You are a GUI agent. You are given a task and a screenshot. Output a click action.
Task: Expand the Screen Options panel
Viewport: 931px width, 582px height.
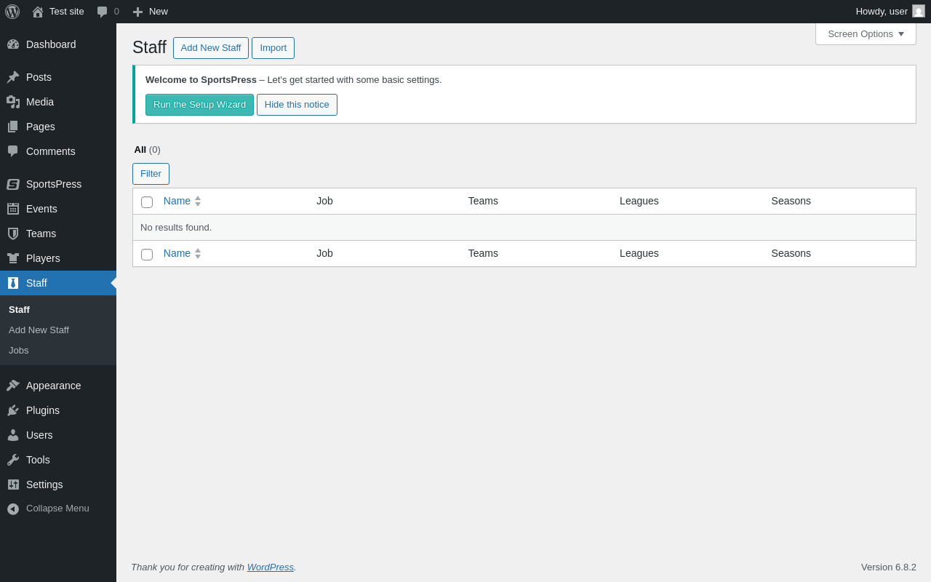tap(866, 33)
